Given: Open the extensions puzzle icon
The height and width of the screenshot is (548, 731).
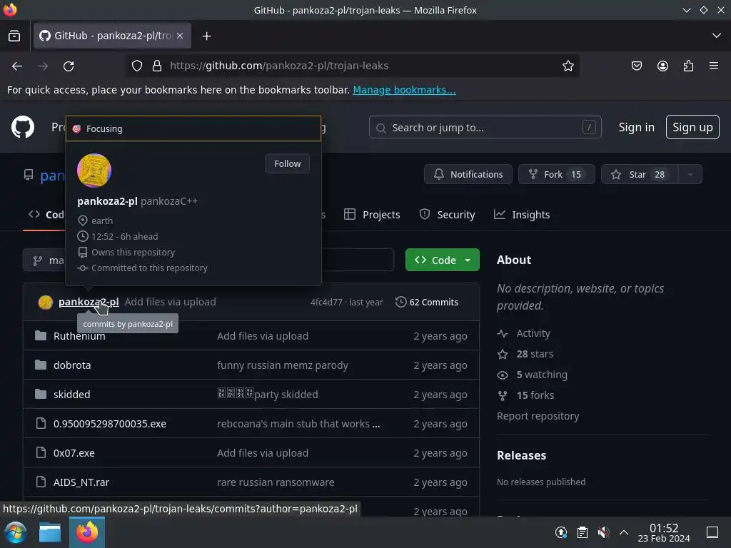Looking at the screenshot, I should [688, 66].
